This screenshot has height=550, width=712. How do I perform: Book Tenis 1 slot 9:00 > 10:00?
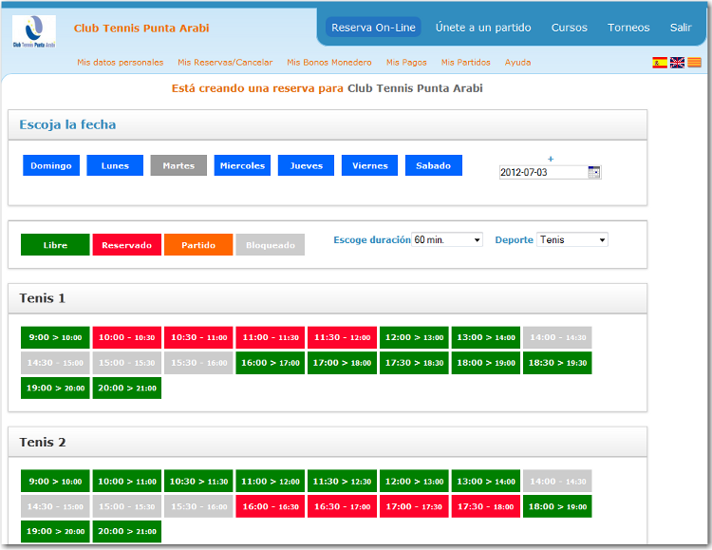(55, 337)
